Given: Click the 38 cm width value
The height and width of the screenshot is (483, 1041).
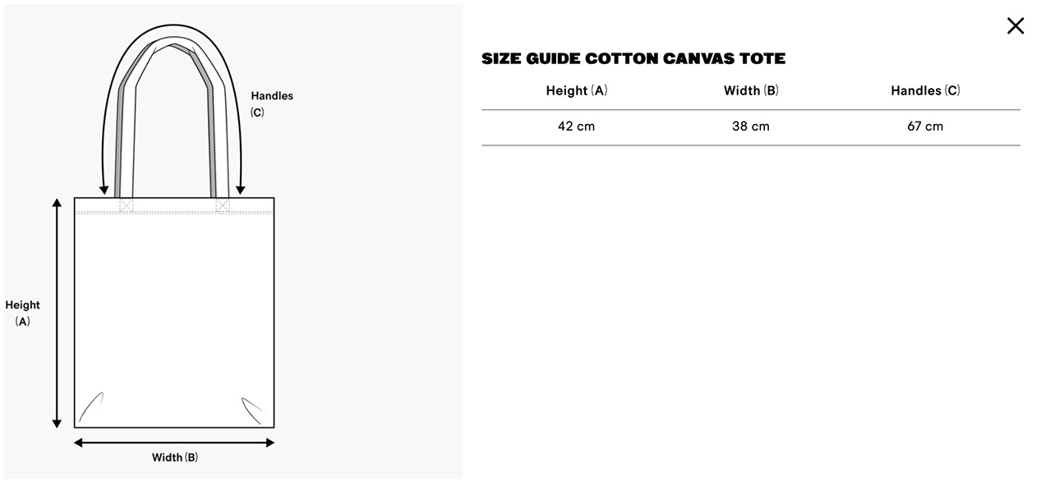Looking at the screenshot, I should coord(750,126).
